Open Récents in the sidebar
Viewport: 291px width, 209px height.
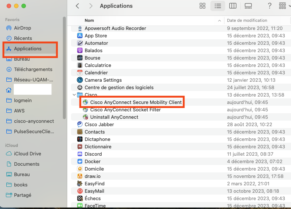pos(19,38)
